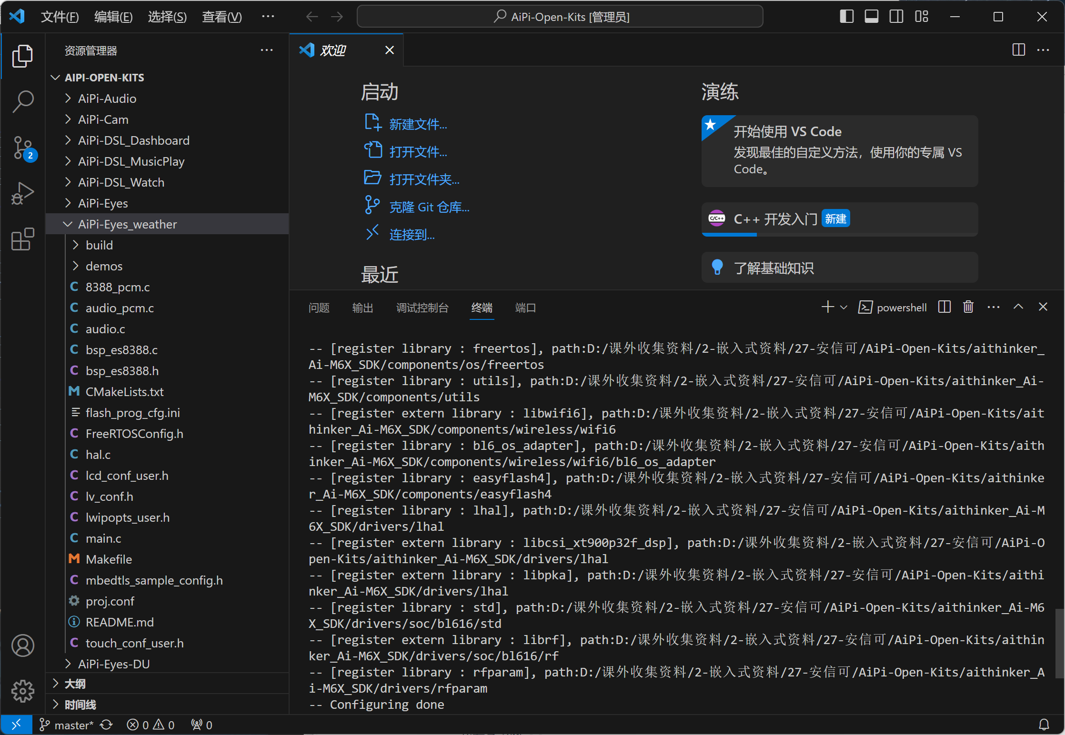Maximize the panel size with caret icon
The height and width of the screenshot is (735, 1065).
click(1018, 307)
